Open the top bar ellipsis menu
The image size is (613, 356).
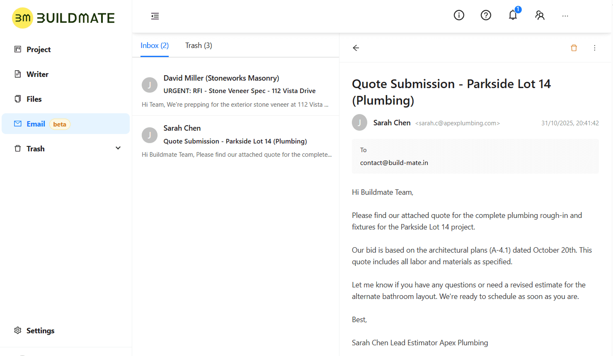[565, 16]
